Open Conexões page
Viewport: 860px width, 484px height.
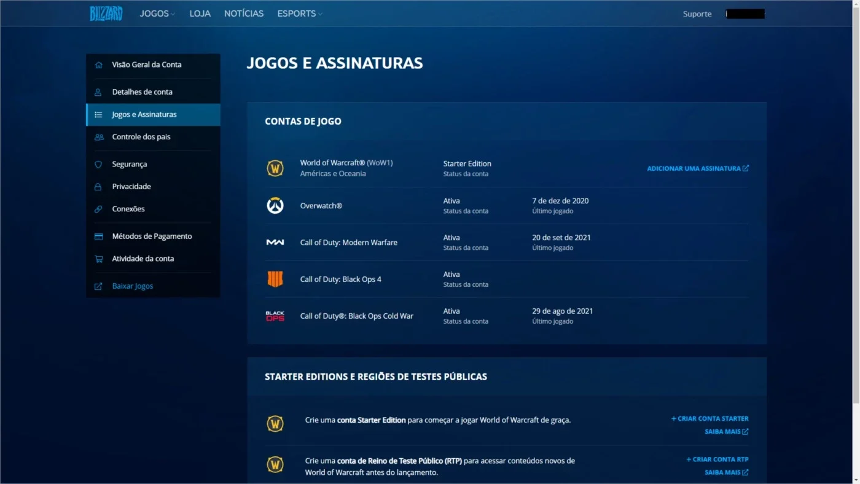point(153,209)
